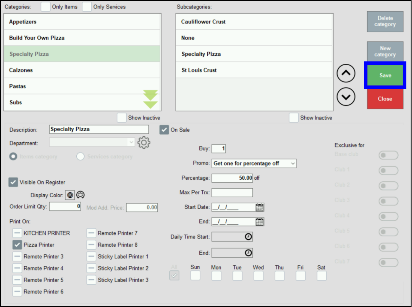Click the red Close button

tap(385, 99)
